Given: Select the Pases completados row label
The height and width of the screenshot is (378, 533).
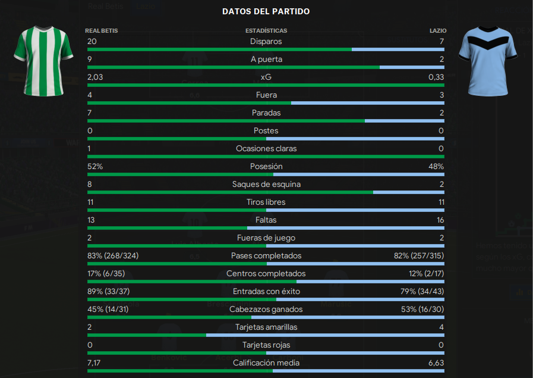Looking at the screenshot, I should coord(266,256).
